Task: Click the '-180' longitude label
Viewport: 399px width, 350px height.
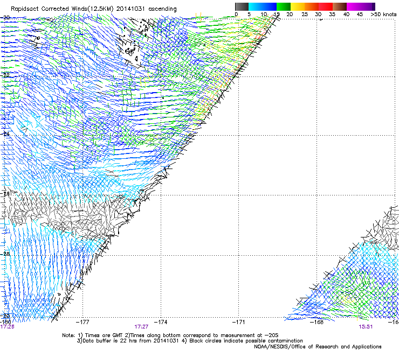Action: pyautogui.click(x=5, y=322)
